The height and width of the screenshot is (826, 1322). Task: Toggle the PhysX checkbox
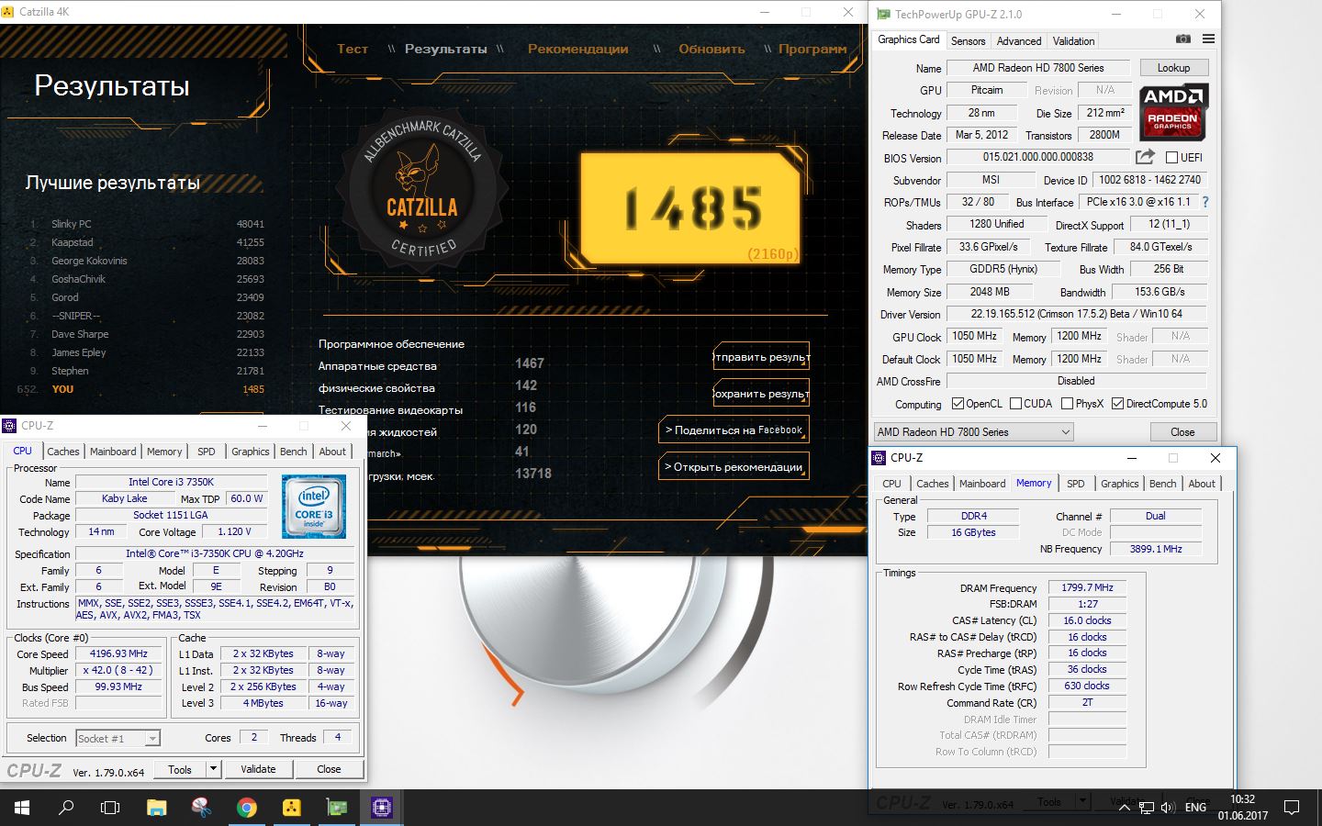coord(1067,404)
